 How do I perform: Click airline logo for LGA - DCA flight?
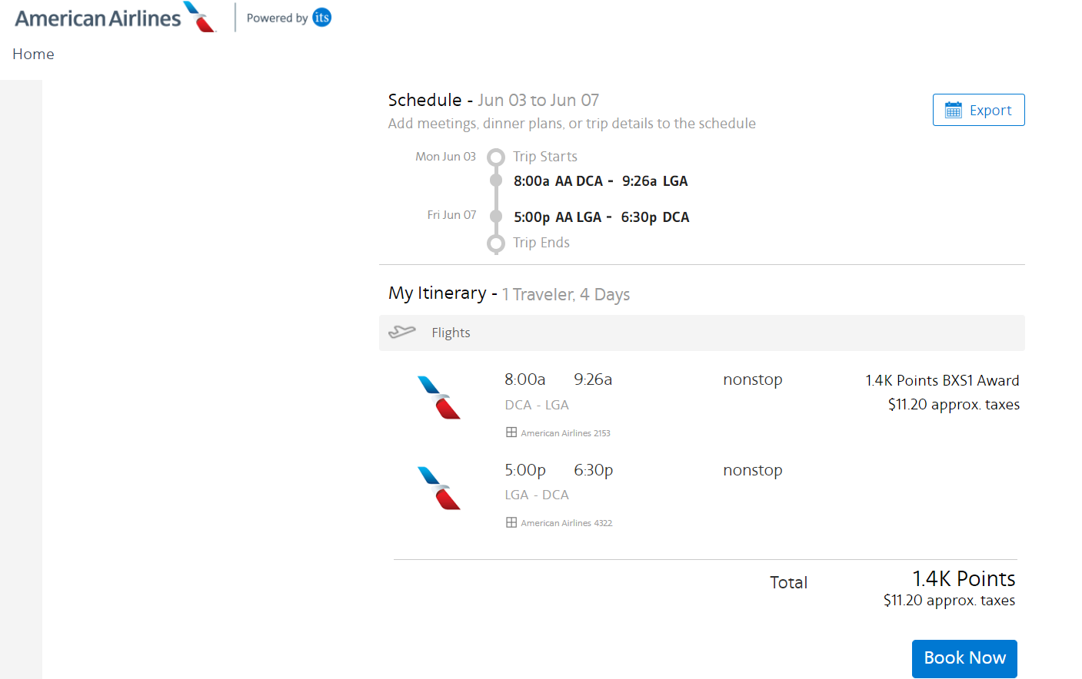(439, 488)
